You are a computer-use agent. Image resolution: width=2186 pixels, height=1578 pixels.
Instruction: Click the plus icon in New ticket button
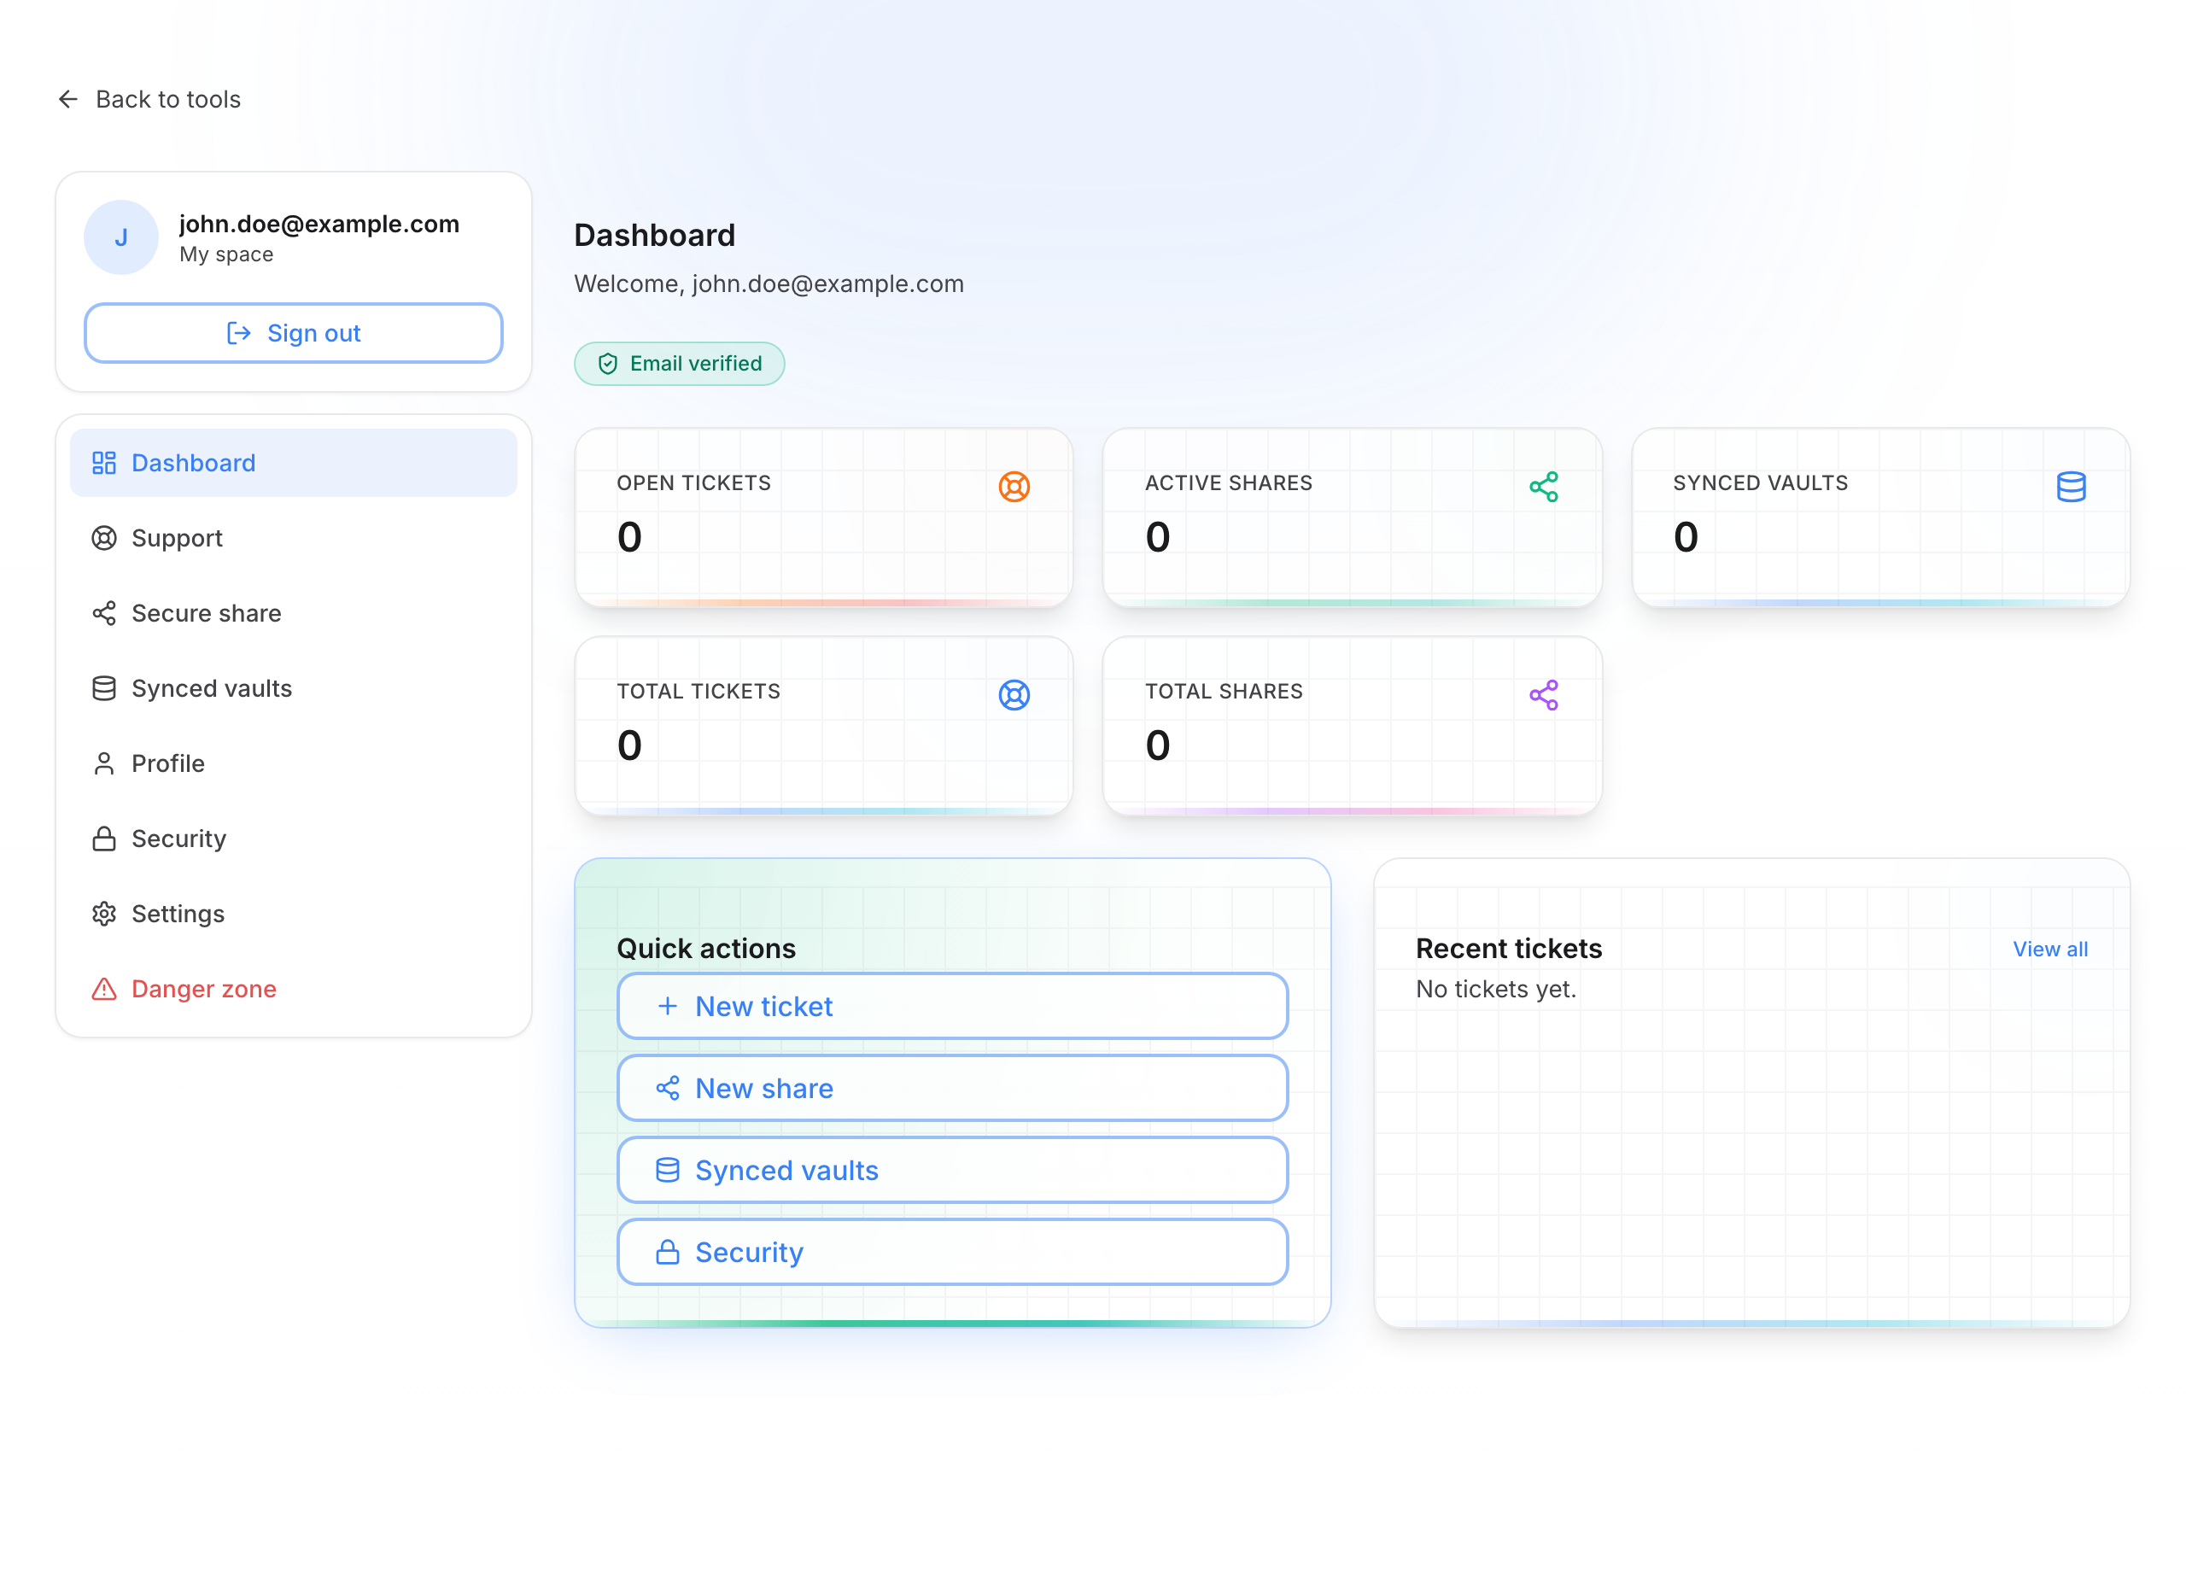pyautogui.click(x=667, y=1007)
